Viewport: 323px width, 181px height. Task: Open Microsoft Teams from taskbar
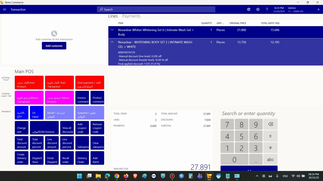pos(200,176)
